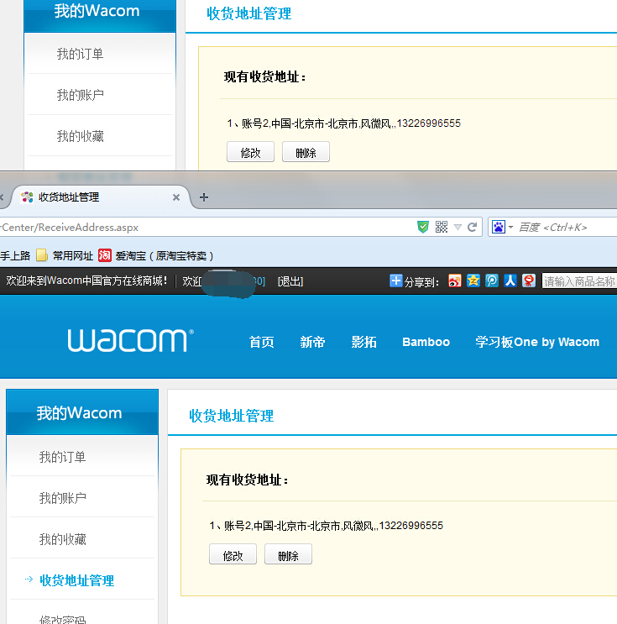Focus the 请输入商品名称 product search field
Viewport: 617px width, 624px height.
[579, 281]
